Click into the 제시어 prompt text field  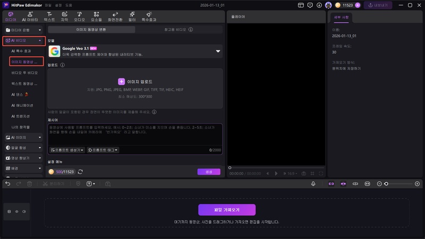coord(135,134)
